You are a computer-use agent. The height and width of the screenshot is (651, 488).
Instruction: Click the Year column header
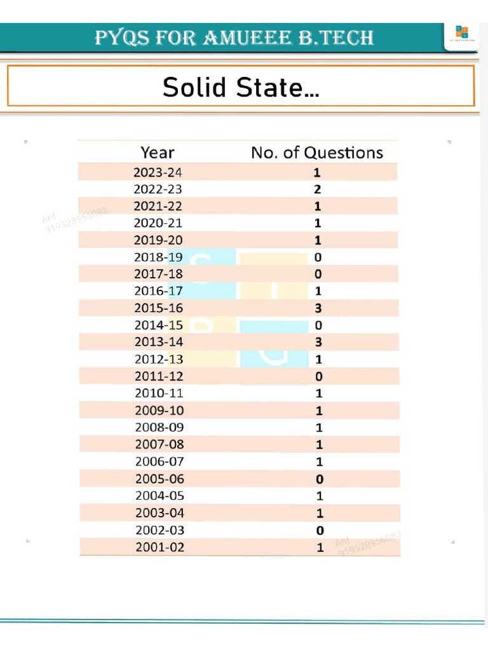click(158, 153)
